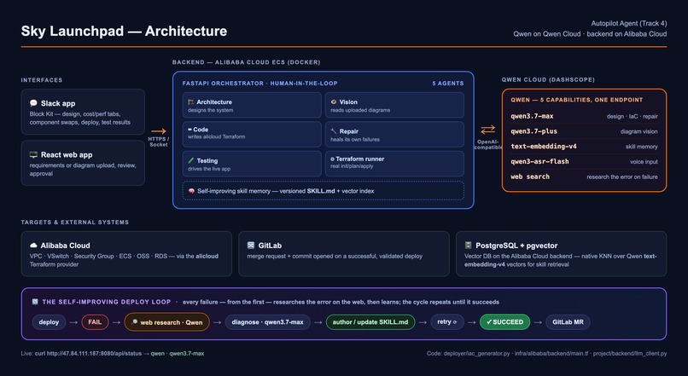The image size is (688, 376).
Task: Click the Repair agent wrench icon
Action: coord(334,131)
